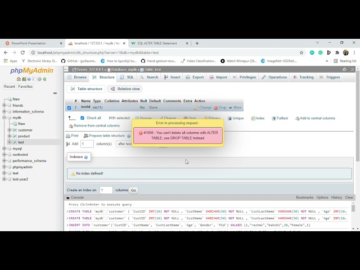Screen dimensions: 360x270
Task: Open the Search tab
Action: coord(149,78)
